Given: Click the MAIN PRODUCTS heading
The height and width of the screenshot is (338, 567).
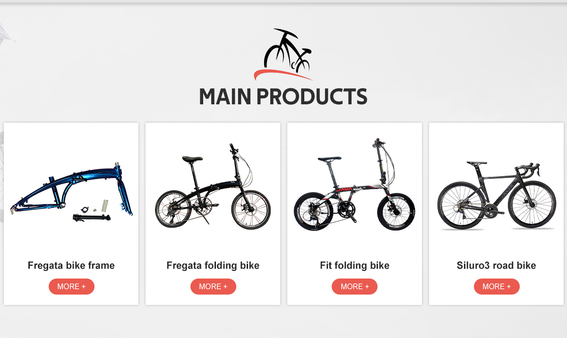Looking at the screenshot, I should [283, 96].
